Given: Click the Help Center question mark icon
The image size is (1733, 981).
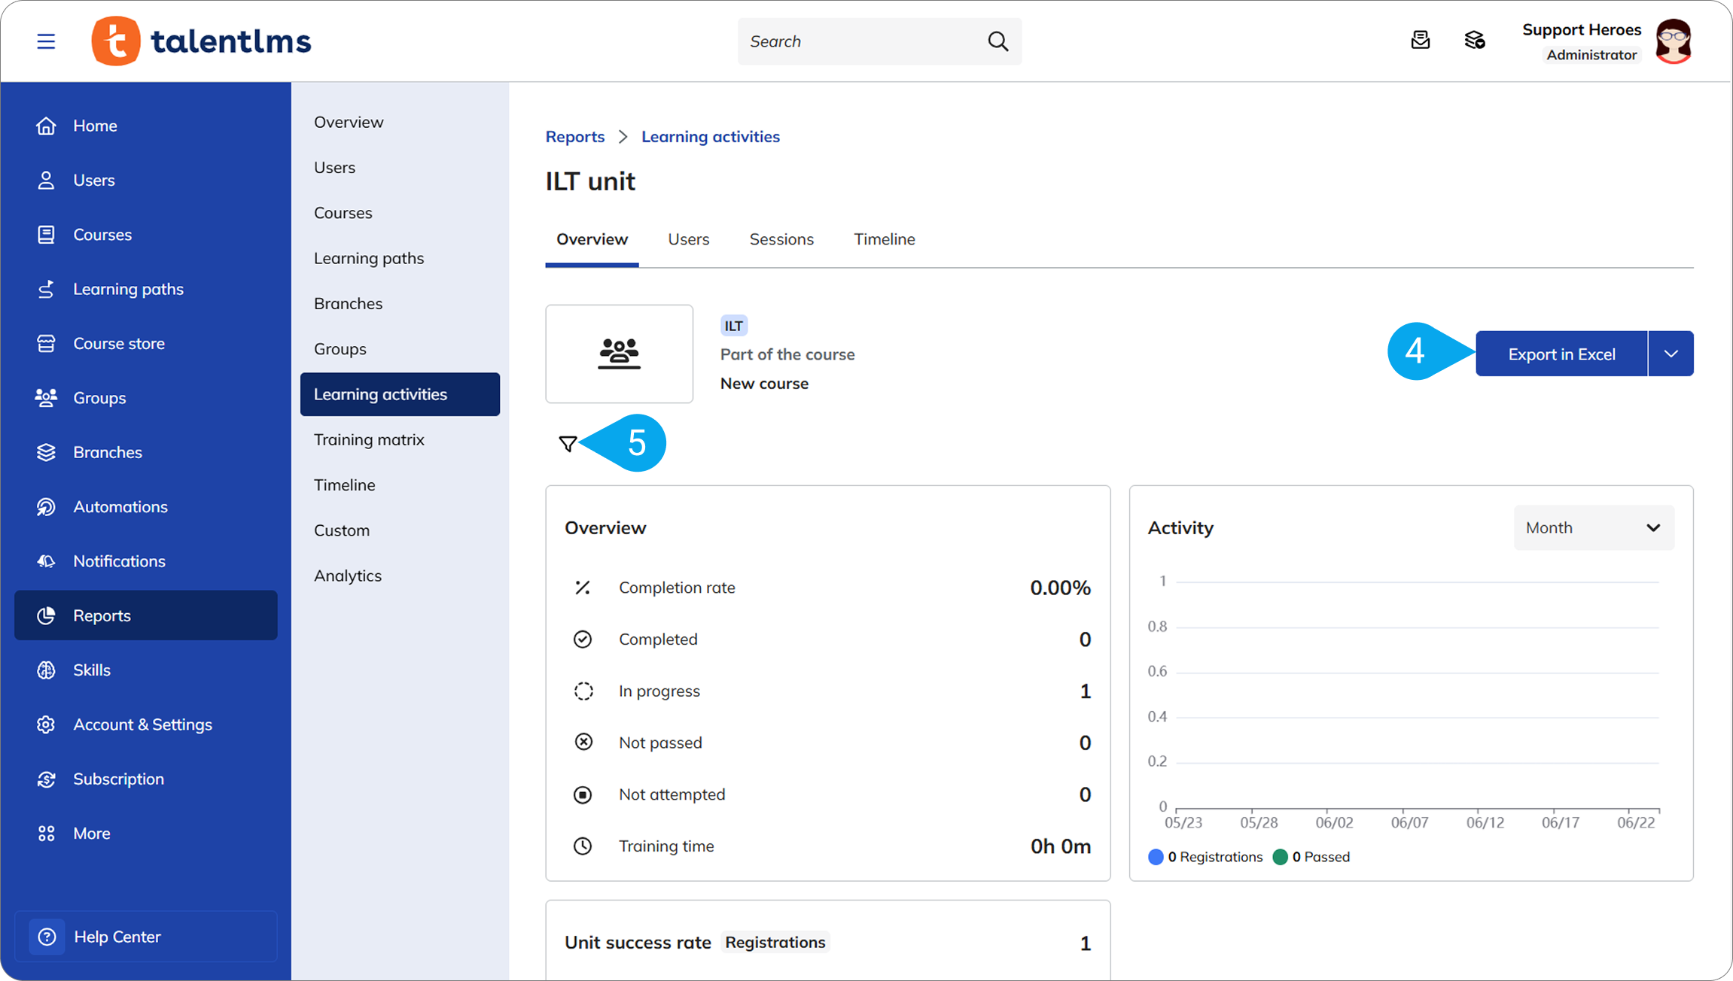Looking at the screenshot, I should click(x=47, y=937).
